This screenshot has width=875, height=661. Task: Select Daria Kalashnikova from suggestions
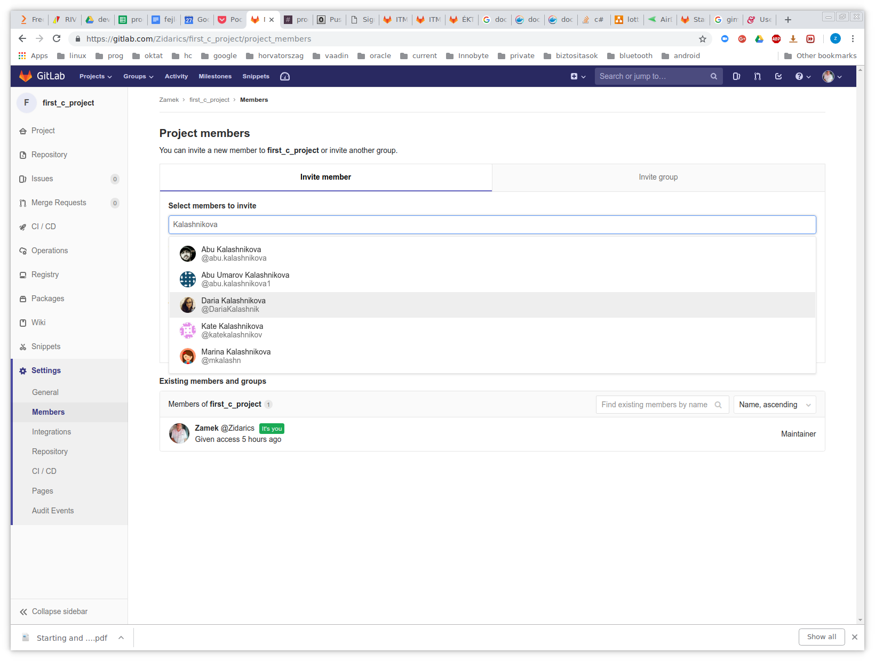233,305
